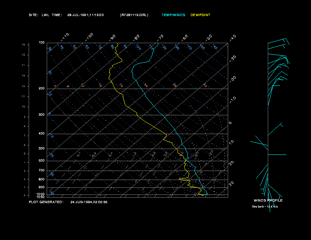The image size is (311, 240).
Task: Select the -110 isotherm label on top
Action: point(65,37)
